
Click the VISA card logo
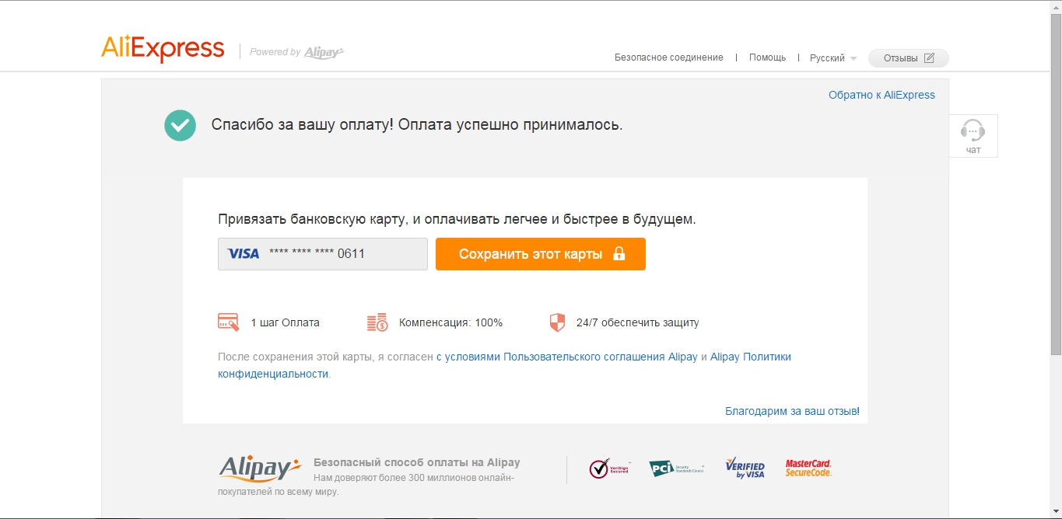[244, 254]
